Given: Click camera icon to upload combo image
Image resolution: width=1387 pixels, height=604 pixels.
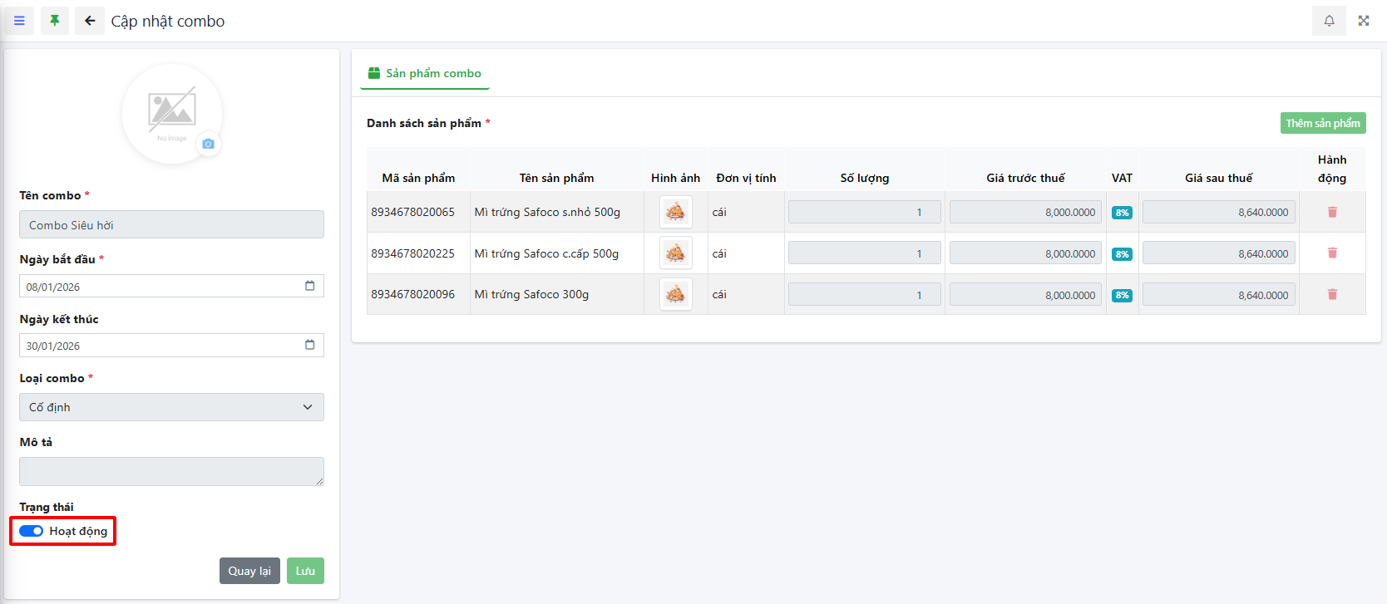Looking at the screenshot, I should point(208,144).
